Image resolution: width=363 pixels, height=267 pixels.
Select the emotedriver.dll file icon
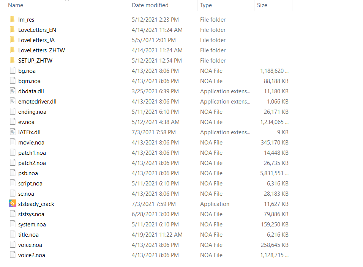click(13, 101)
